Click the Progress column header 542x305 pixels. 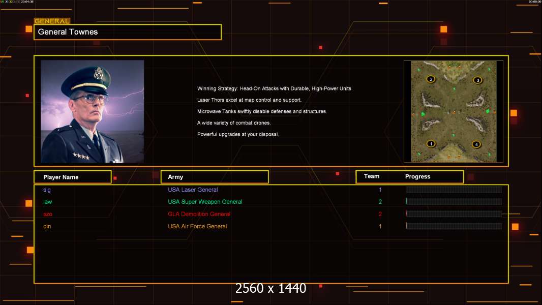pyautogui.click(x=417, y=176)
